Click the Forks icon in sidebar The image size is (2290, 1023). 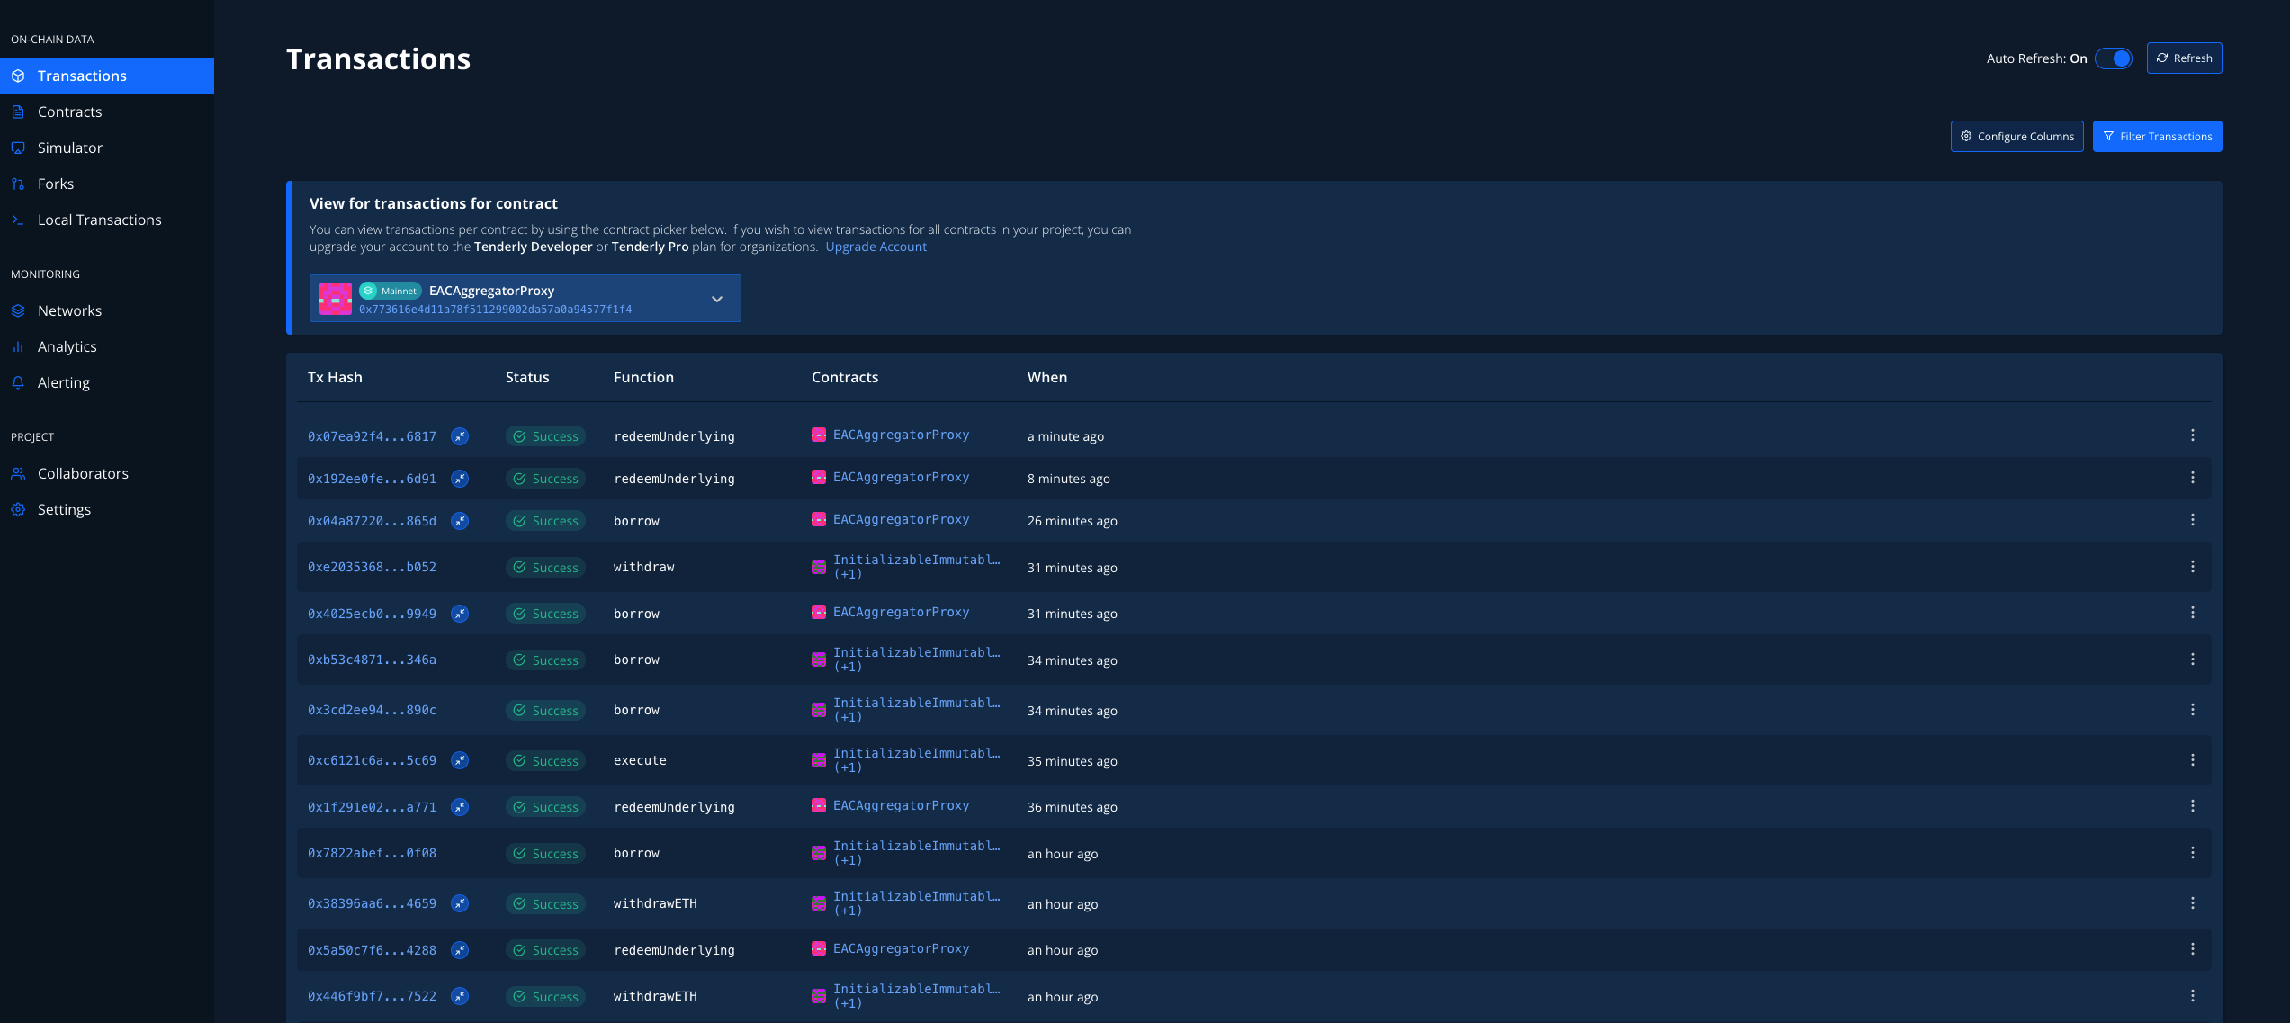coord(18,184)
